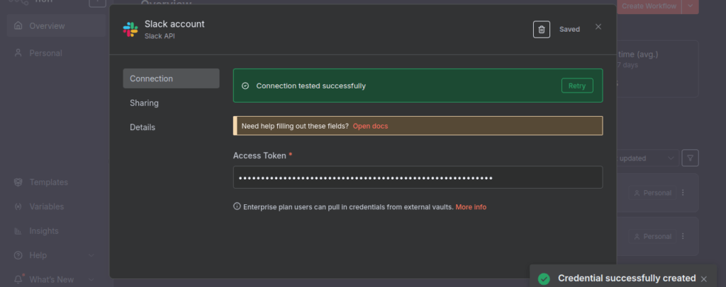
Task: Open Insights chart icon
Action: point(18,231)
